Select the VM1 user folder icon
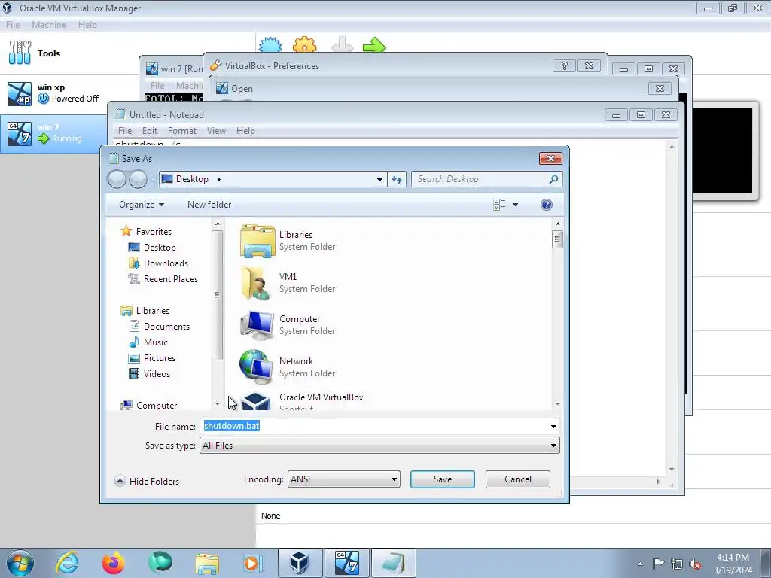The width and height of the screenshot is (771, 578). (257, 283)
